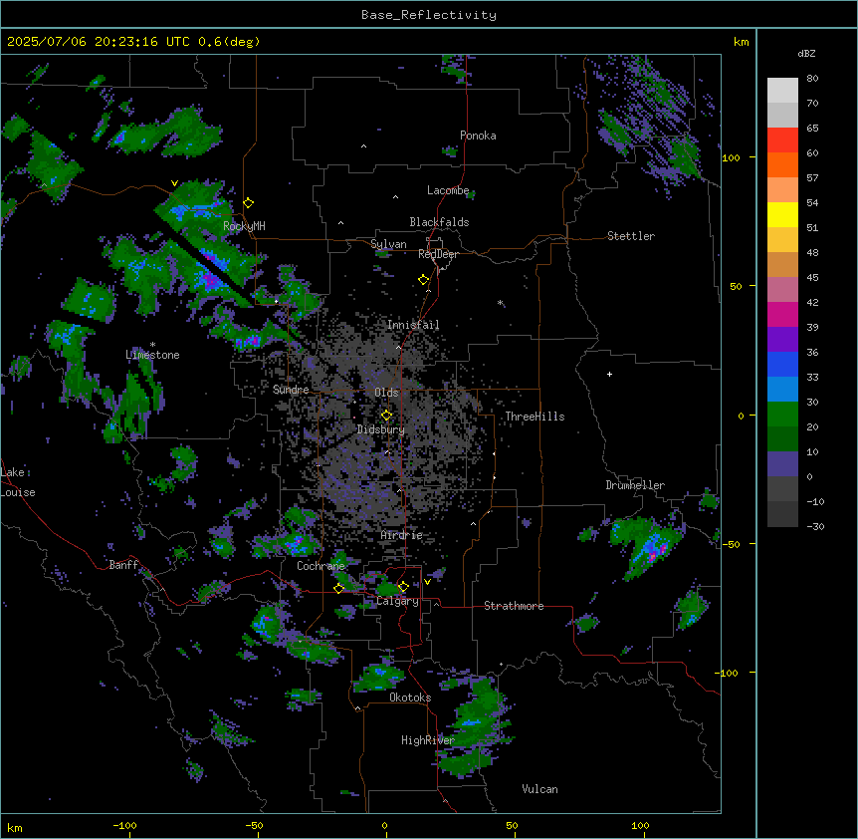Screen dimensions: 858x839
Task: Click the Sylvan label
Action: pyautogui.click(x=388, y=244)
